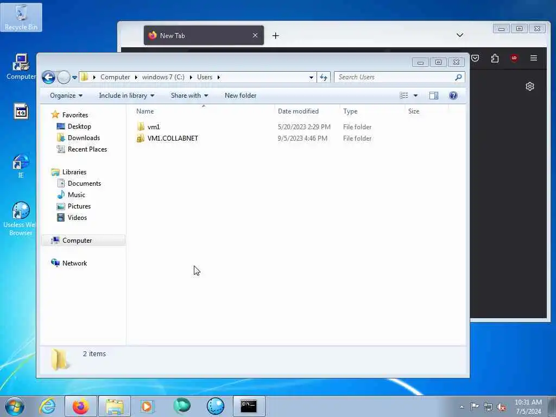Image resolution: width=556 pixels, height=417 pixels.
Task: Click the Pocket icon in Firefox toolbar
Action: tap(475, 58)
